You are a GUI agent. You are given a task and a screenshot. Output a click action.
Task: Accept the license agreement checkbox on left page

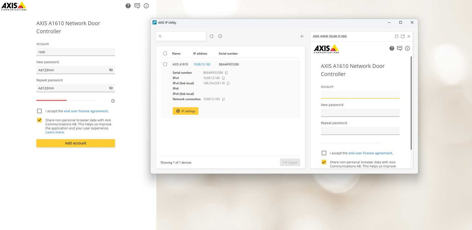tap(39, 111)
